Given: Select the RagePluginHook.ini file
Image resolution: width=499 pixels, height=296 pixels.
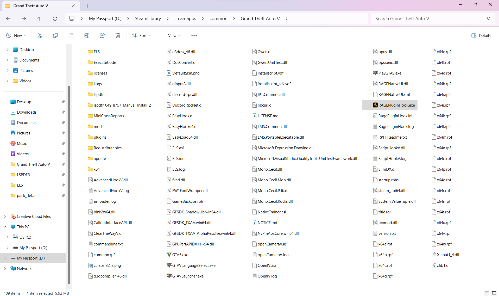Looking at the screenshot, I should 392,116.
